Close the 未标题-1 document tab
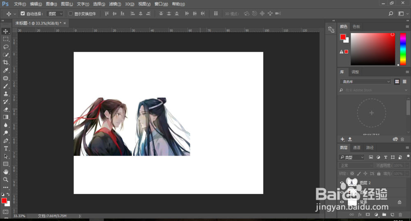Viewport: 411px width, 221px height. [65, 23]
